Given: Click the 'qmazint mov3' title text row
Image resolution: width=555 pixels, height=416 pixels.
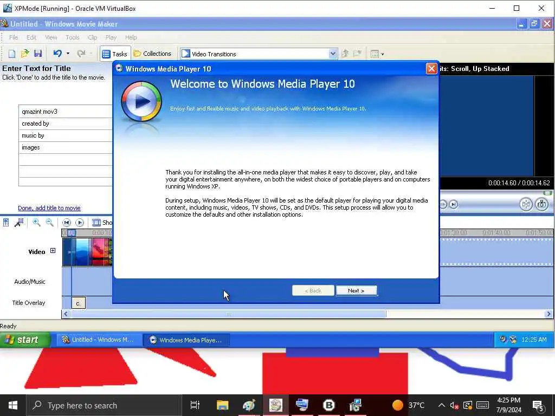Looking at the screenshot, I should [x=66, y=112].
